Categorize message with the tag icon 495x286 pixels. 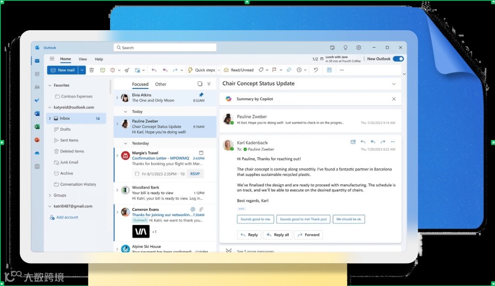[x=261, y=70]
